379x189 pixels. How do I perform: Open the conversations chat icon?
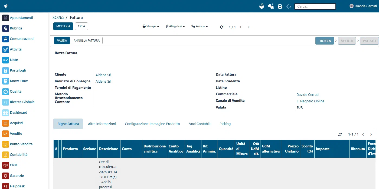(x=271, y=6)
